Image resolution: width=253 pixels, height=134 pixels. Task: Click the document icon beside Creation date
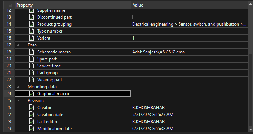click(31, 115)
